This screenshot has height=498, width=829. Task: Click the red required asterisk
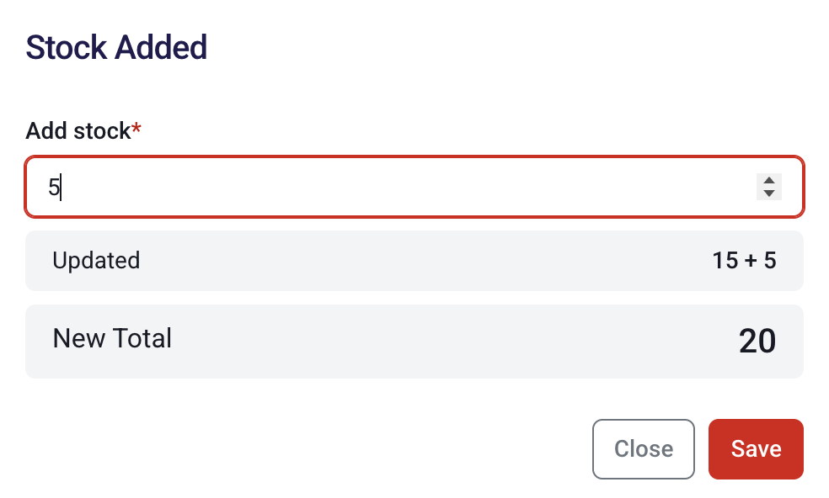coord(136,130)
